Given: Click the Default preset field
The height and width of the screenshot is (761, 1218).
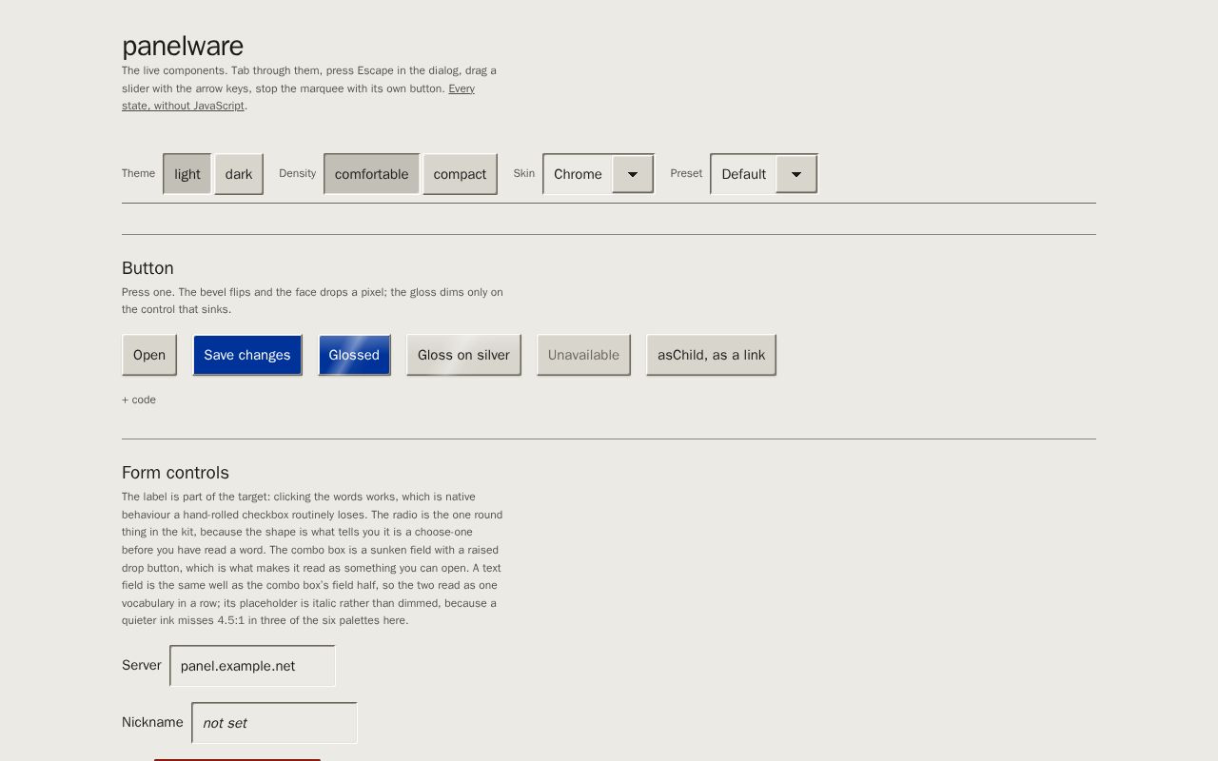Looking at the screenshot, I should (743, 174).
